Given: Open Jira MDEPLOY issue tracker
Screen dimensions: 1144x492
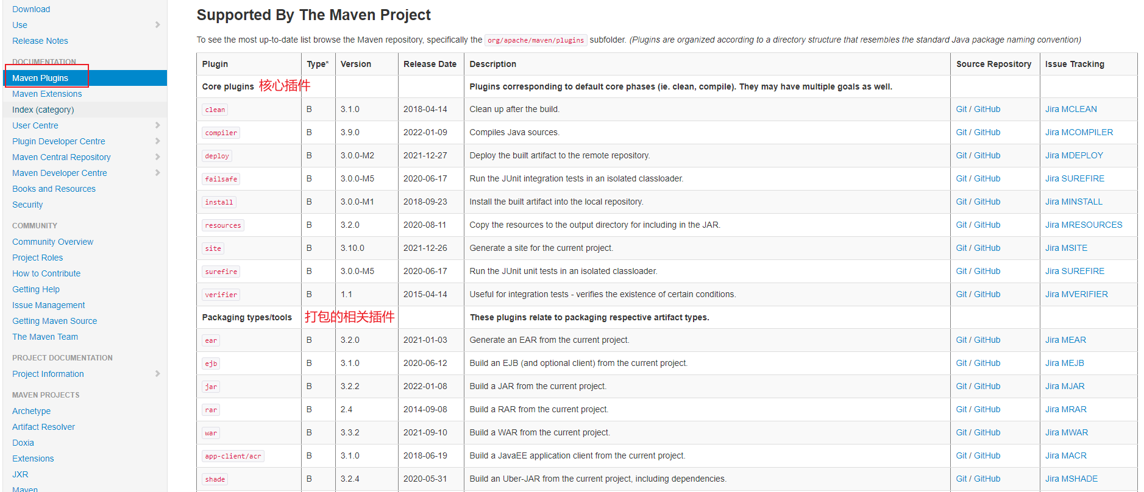Looking at the screenshot, I should tap(1074, 155).
